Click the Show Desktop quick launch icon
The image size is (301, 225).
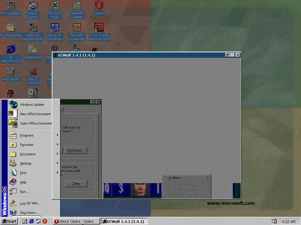pos(25,221)
